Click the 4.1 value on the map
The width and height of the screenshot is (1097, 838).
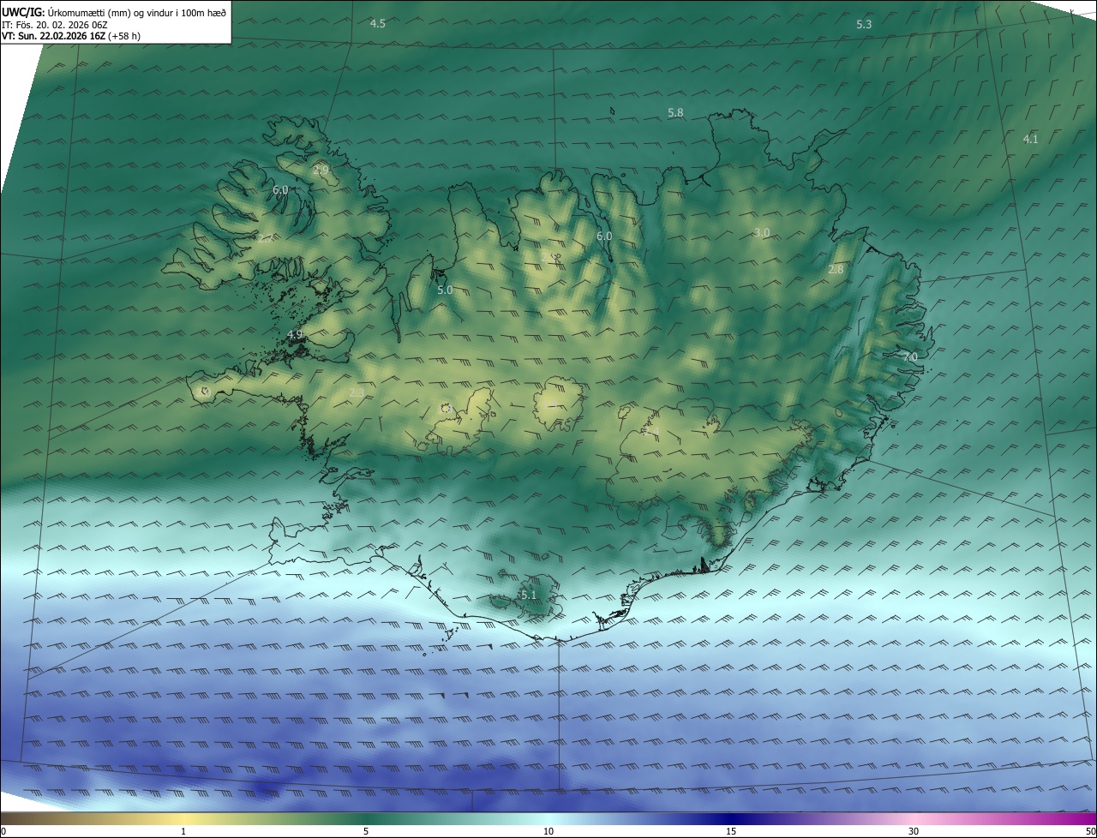(x=1030, y=139)
